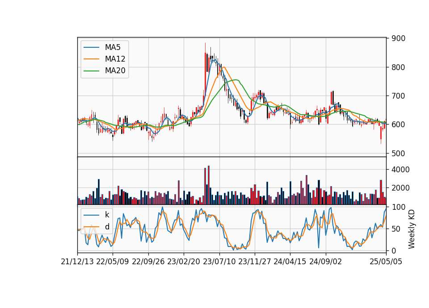The image size is (429, 308).
Task: Click the Weekly KD axis title
Action: 412,229
